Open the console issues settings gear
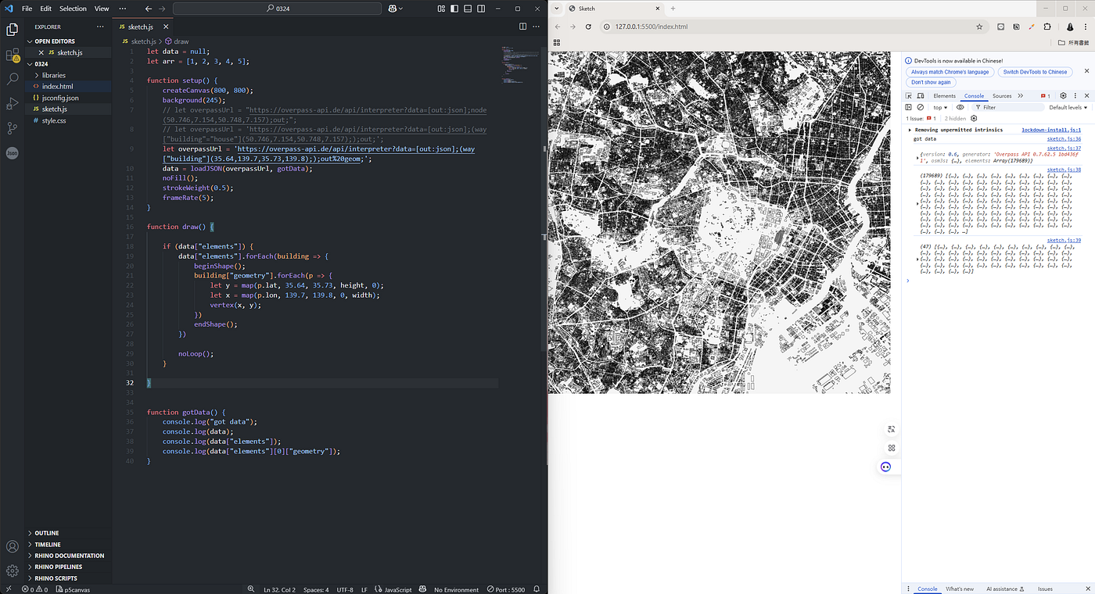Viewport: 1095px width, 594px height. coord(974,118)
